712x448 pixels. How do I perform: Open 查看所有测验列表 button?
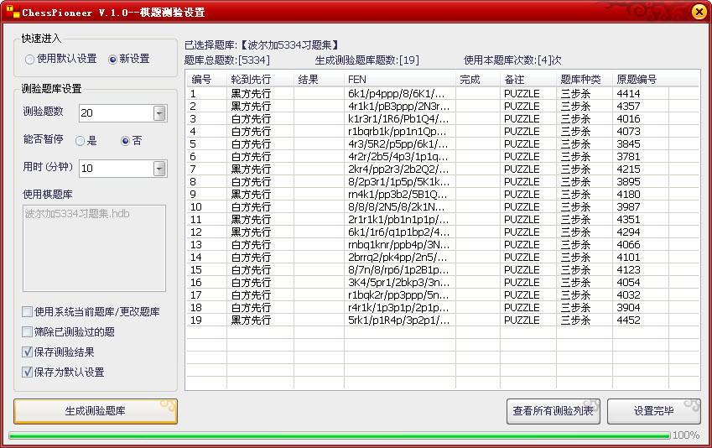point(553,411)
